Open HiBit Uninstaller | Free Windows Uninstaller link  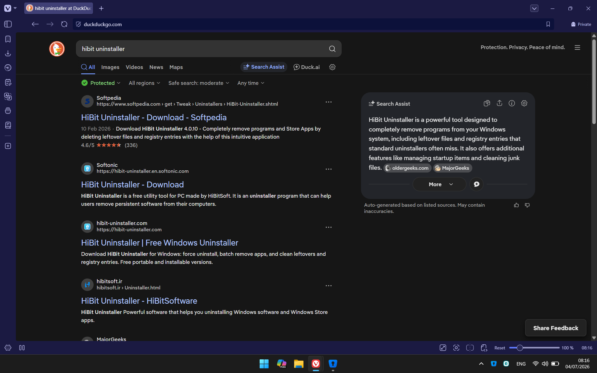[x=160, y=243]
